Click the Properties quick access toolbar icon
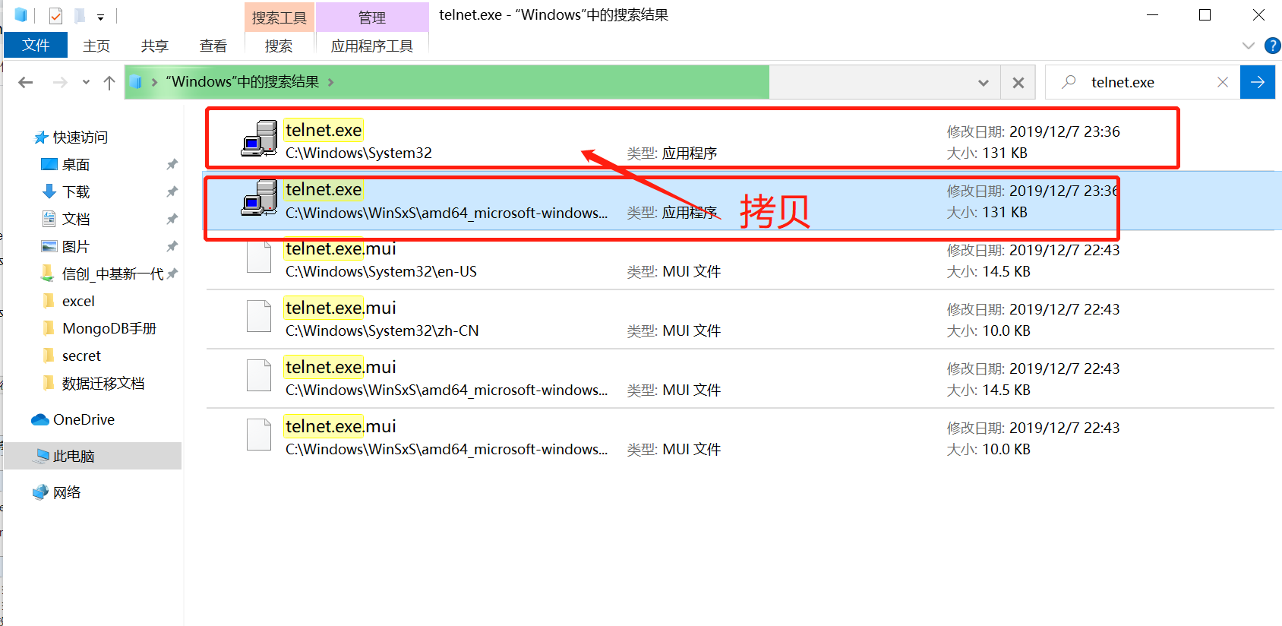 click(x=55, y=15)
